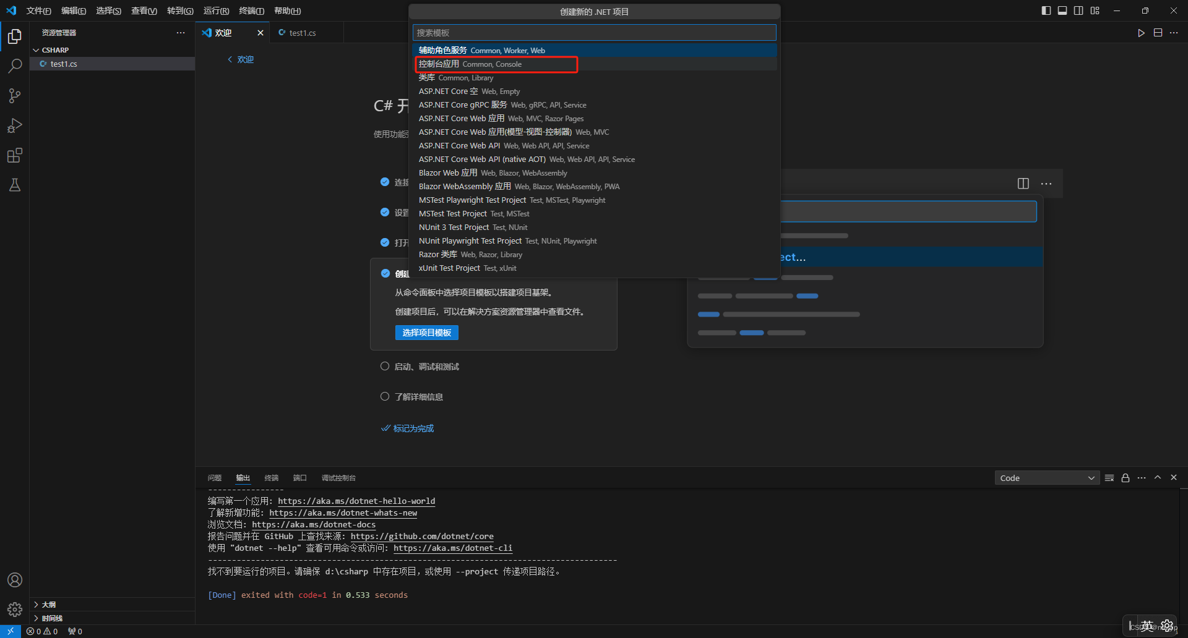Open the 运行(R) menu
This screenshot has width=1188, height=638.
tap(216, 11)
